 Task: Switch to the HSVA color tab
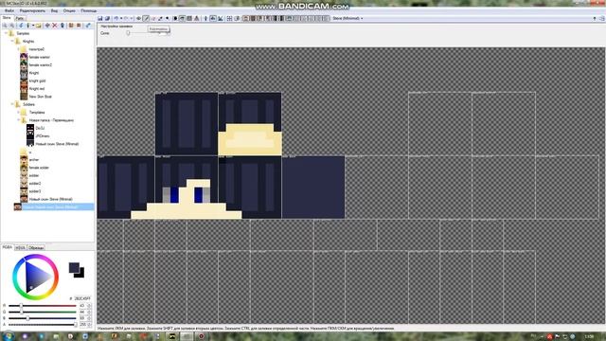(20, 247)
